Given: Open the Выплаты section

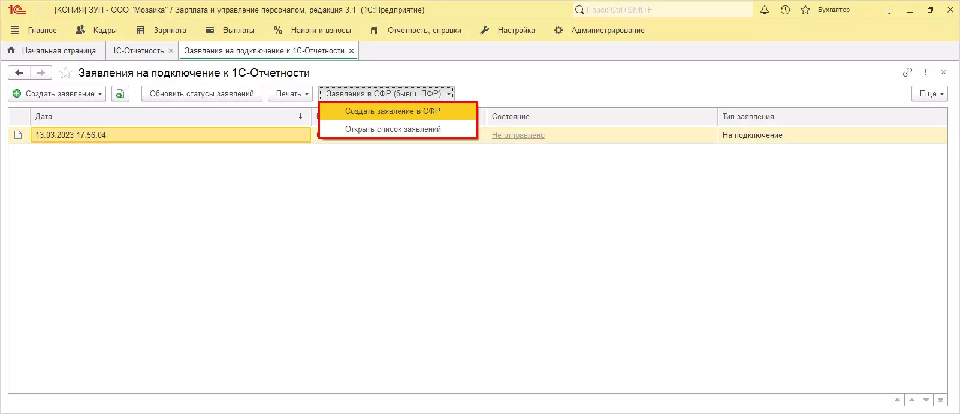Looking at the screenshot, I should [x=230, y=30].
